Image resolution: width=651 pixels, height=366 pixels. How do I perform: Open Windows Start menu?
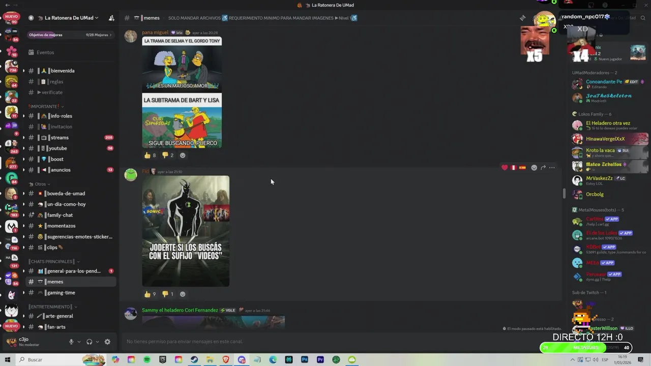click(x=8, y=359)
